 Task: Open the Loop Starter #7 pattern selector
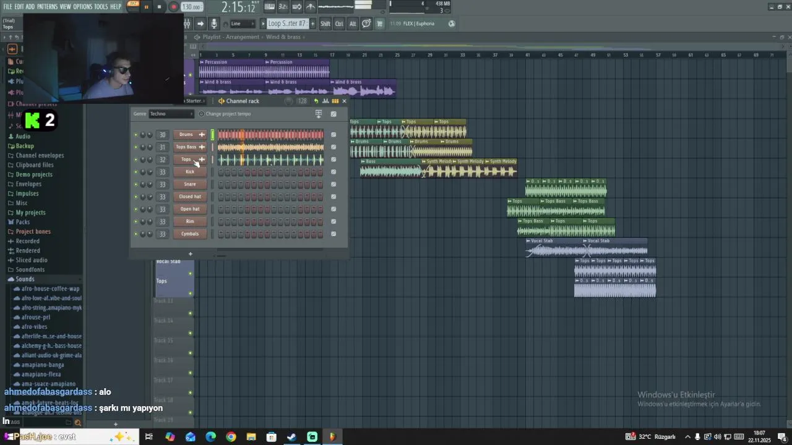pos(288,23)
